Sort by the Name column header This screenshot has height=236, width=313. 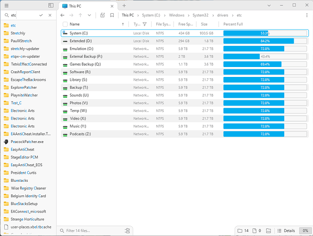(75, 24)
